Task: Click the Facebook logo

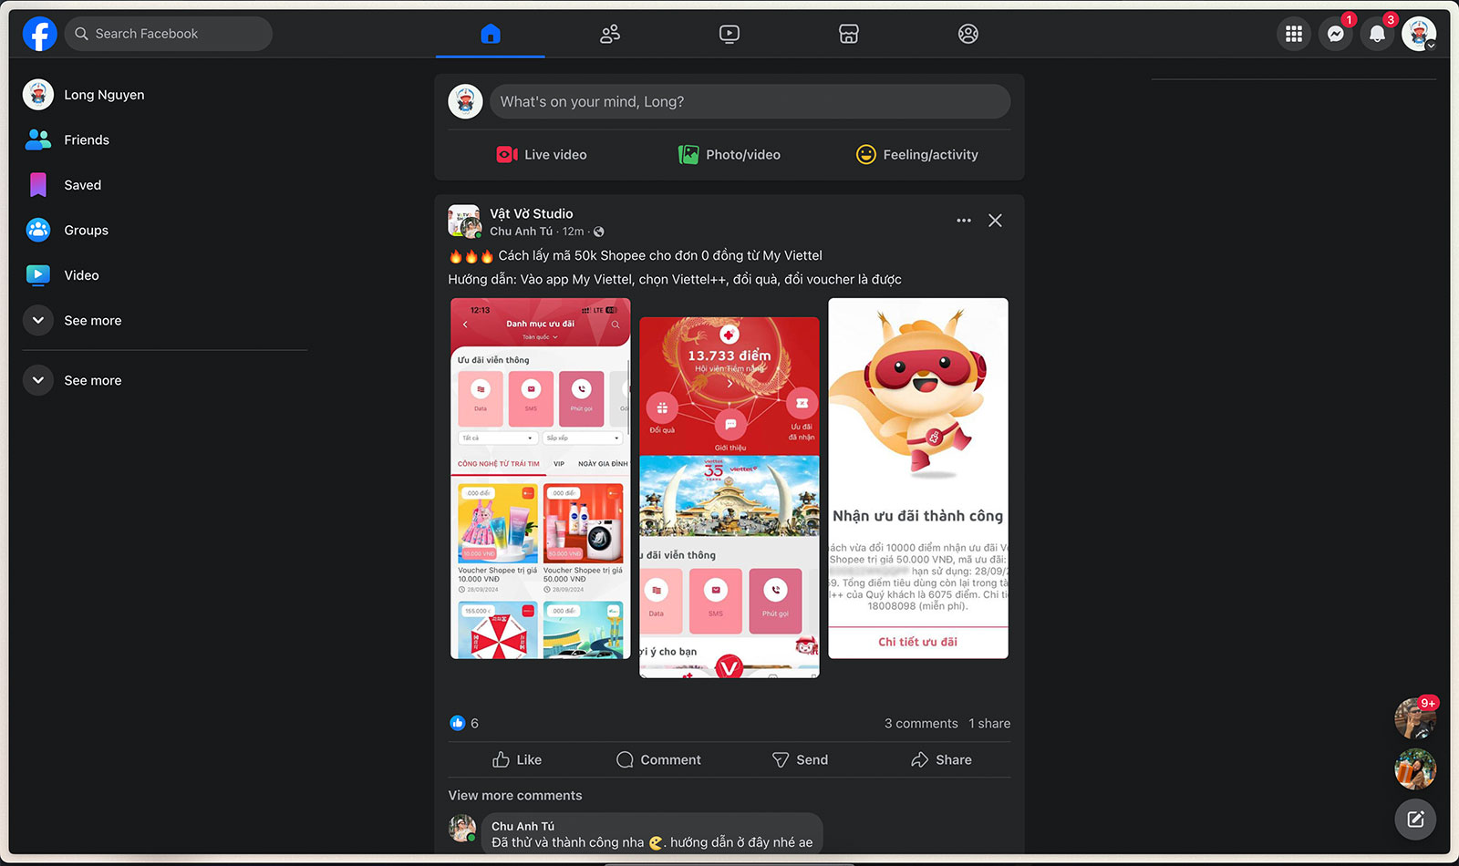Action: click(39, 34)
